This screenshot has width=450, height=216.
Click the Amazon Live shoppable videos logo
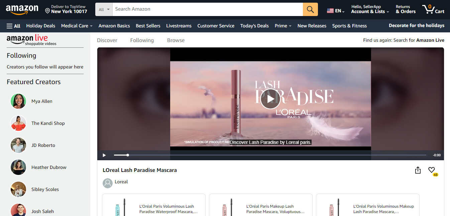[x=27, y=40]
